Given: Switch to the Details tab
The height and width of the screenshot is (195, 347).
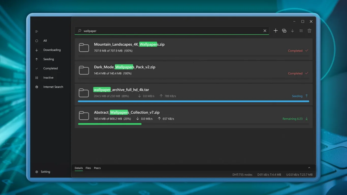Looking at the screenshot, I should (x=79, y=168).
